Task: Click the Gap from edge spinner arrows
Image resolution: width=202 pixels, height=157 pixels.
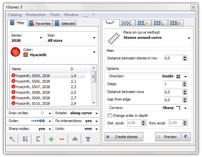Action: 185,100
